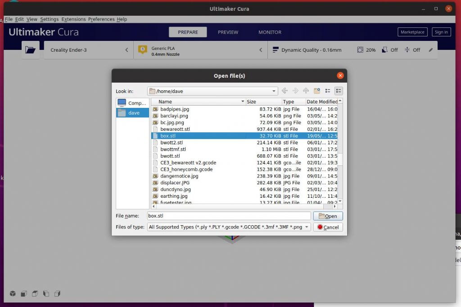Switch to detail view in the file dialog
Viewport: 461px width, 307px height.
[339, 91]
